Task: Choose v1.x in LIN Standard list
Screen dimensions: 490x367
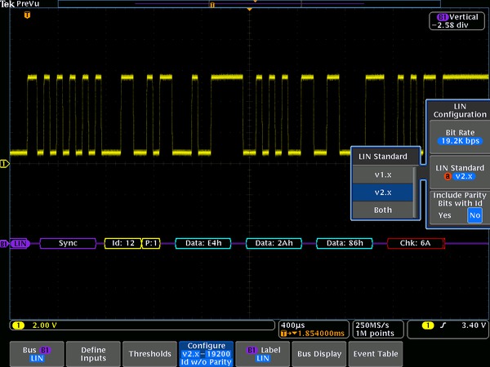Action: (383, 175)
